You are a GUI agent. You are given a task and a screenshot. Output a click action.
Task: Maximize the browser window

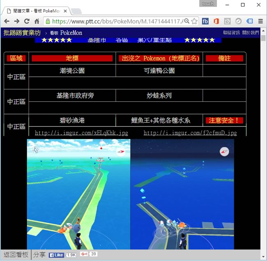click(243, 5)
